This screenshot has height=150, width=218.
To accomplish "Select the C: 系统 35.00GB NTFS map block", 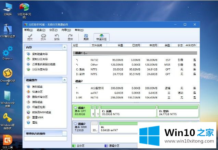I will [128, 111].
